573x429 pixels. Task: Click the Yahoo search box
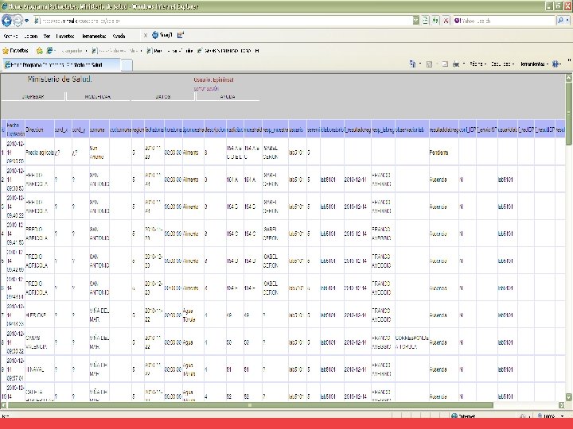tap(506, 21)
